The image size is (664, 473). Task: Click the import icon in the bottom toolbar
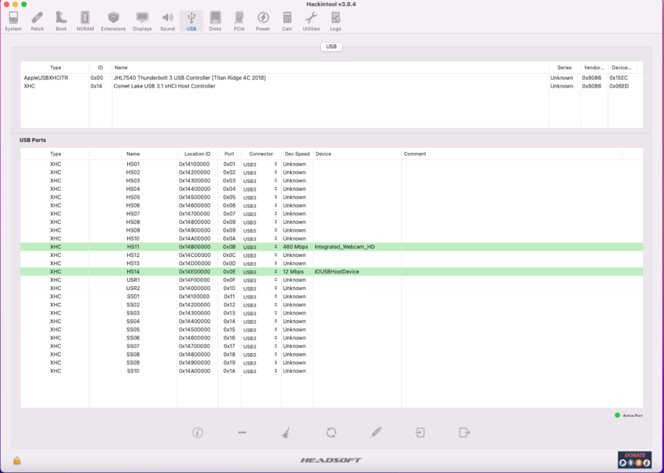click(x=420, y=433)
